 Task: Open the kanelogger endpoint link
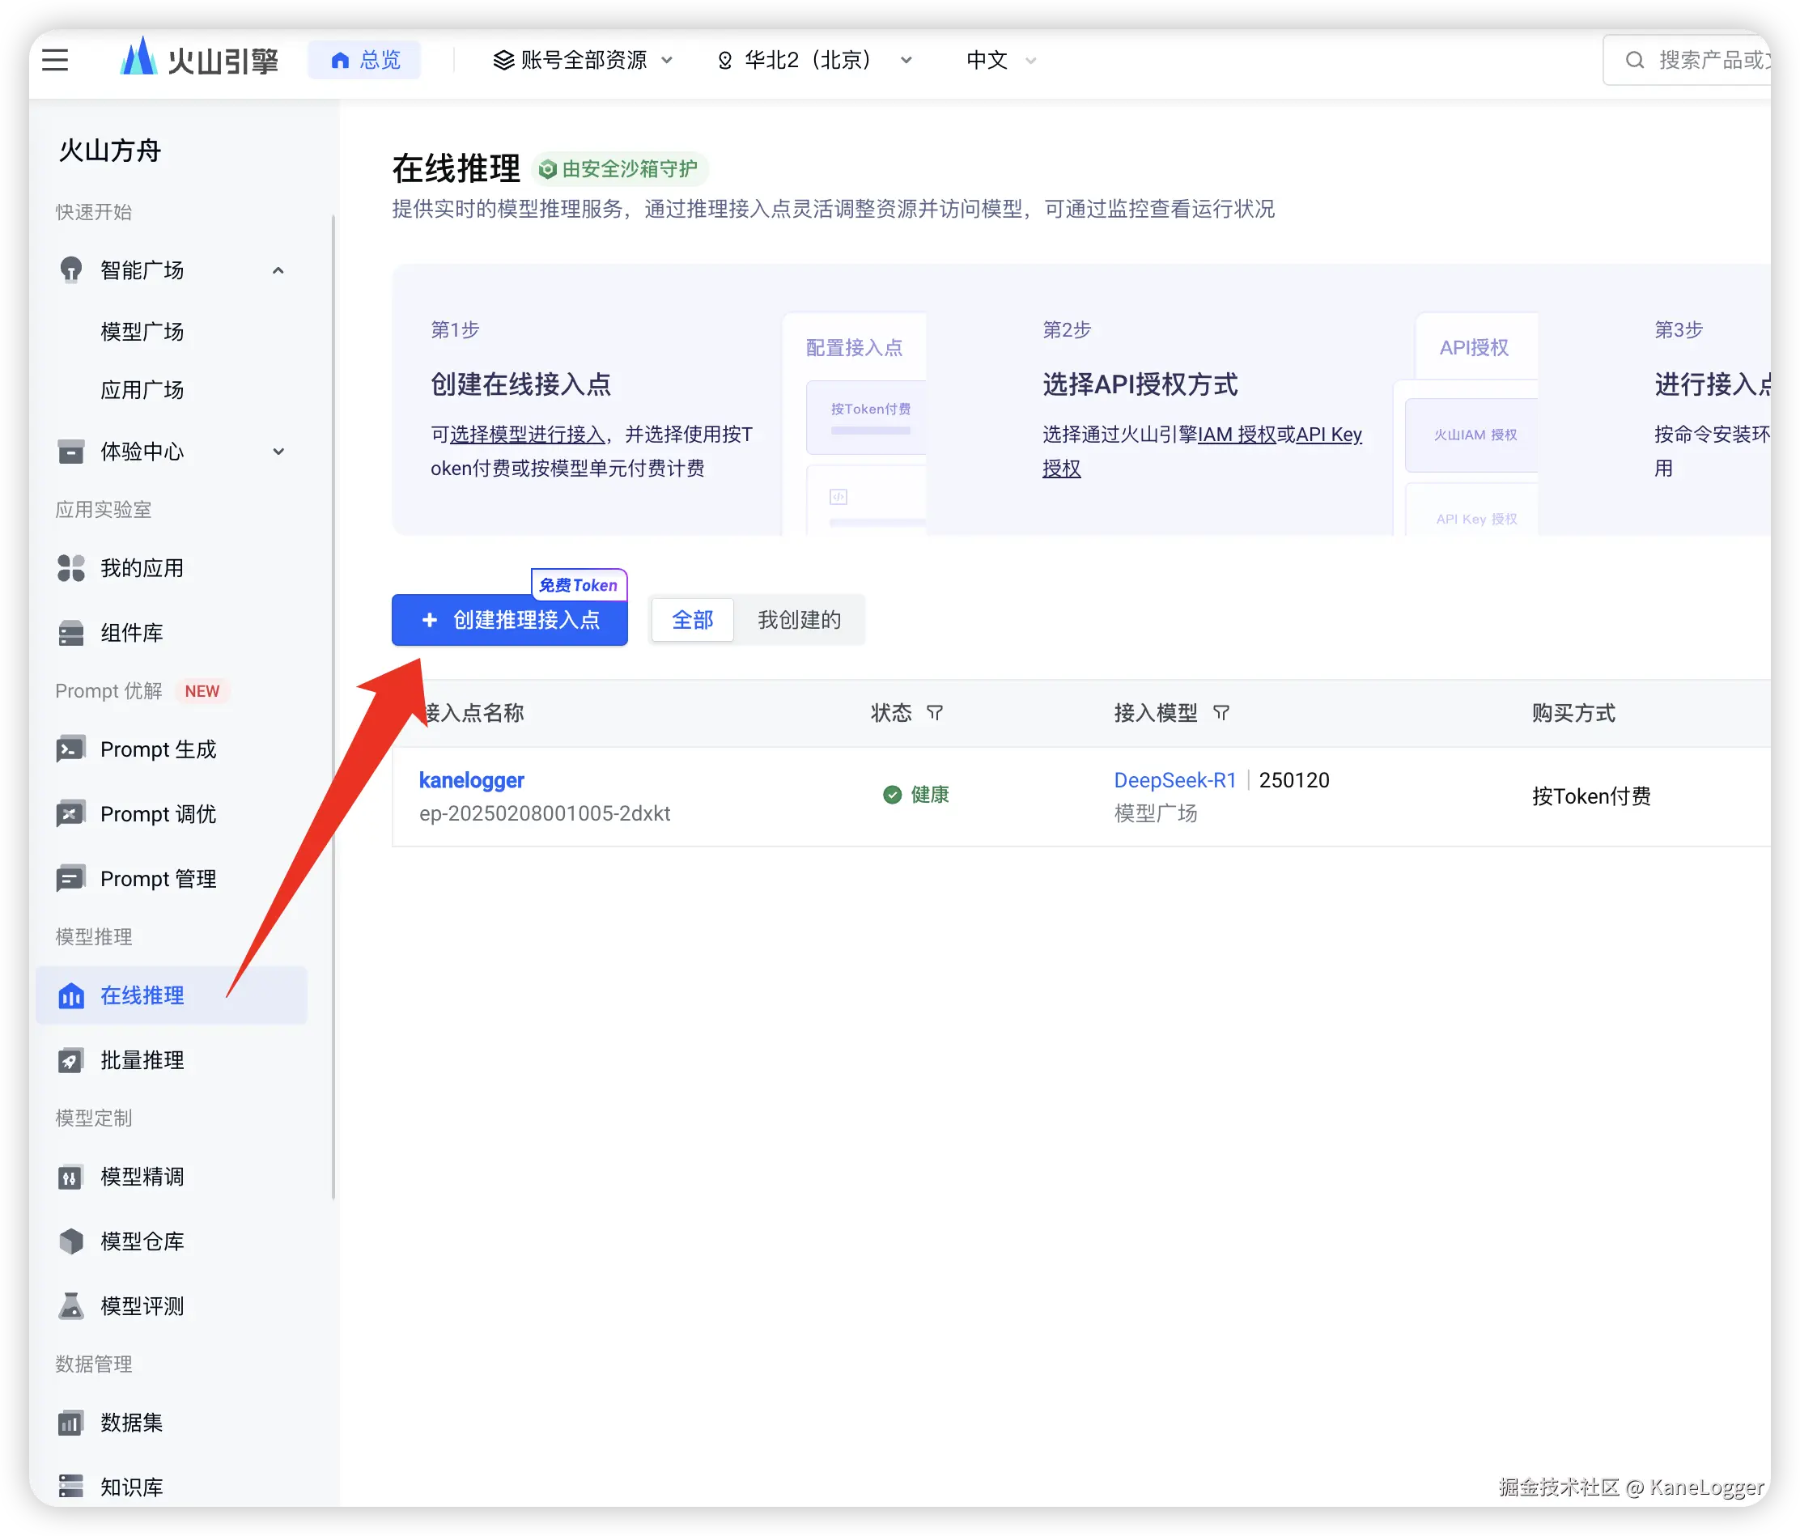472,780
